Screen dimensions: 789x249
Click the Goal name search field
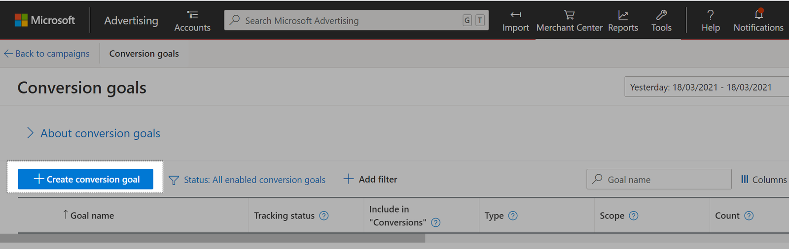(659, 179)
